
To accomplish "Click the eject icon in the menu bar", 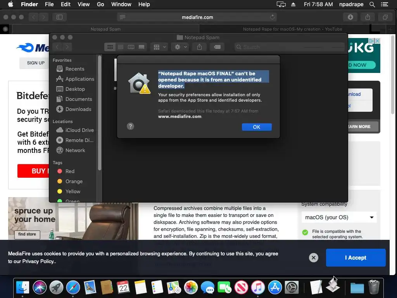I will [293, 4].
